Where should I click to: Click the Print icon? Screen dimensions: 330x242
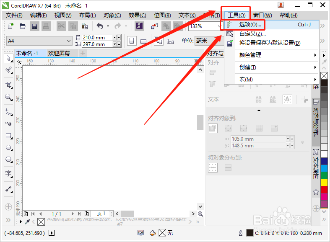(46, 26)
